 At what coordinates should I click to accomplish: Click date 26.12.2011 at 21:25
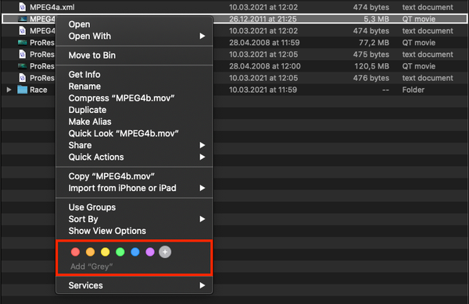pos(263,19)
